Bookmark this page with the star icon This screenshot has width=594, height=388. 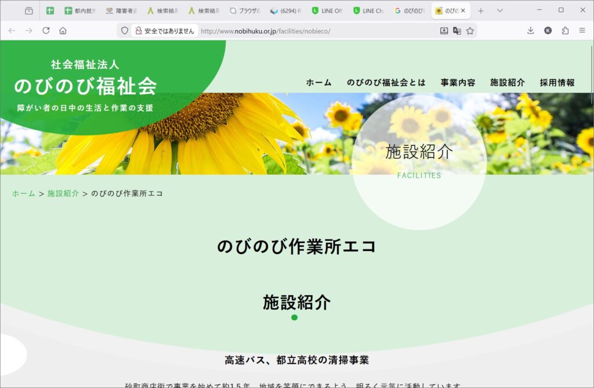click(470, 31)
